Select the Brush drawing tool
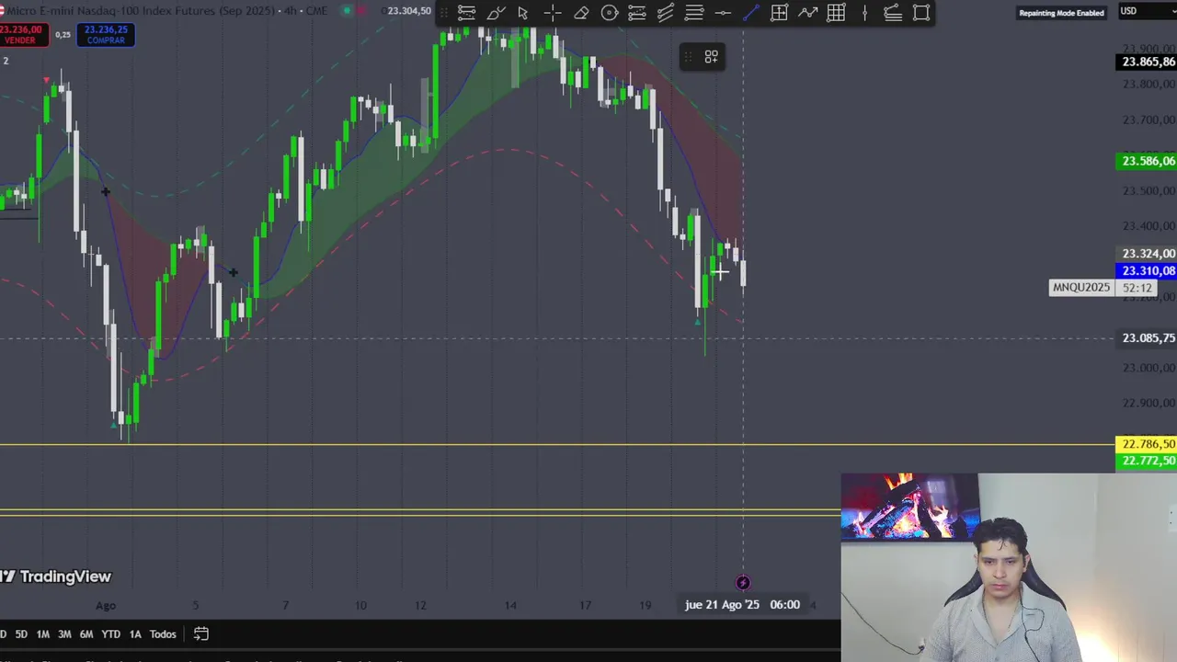1177x662 pixels. [x=496, y=13]
